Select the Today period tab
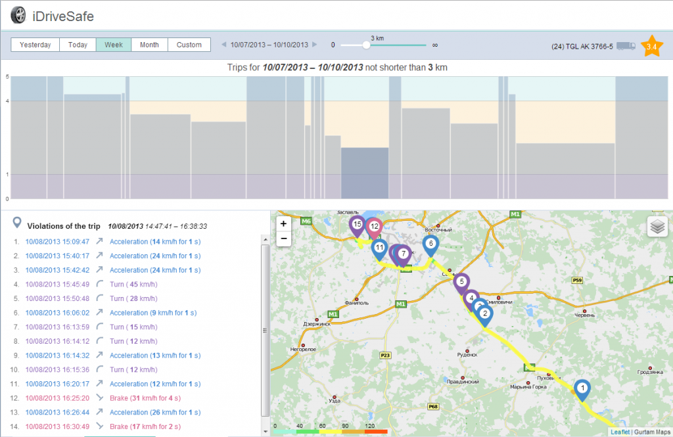 point(78,45)
